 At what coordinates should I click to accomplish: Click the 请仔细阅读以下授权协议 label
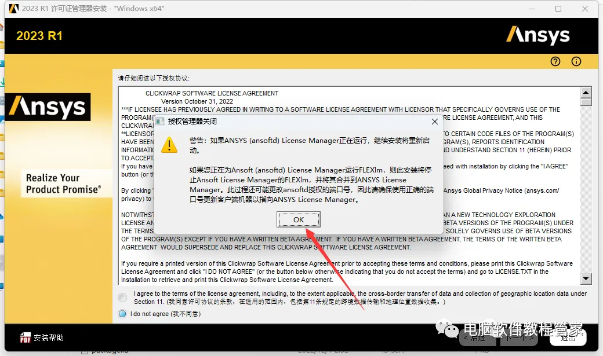point(154,78)
